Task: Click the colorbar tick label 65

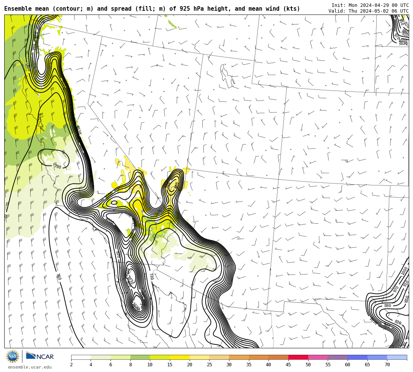Action: click(x=367, y=365)
